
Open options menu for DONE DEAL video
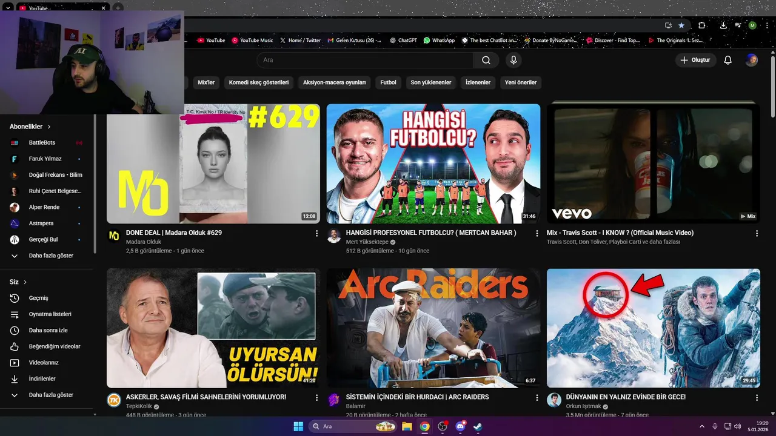pyautogui.click(x=316, y=233)
